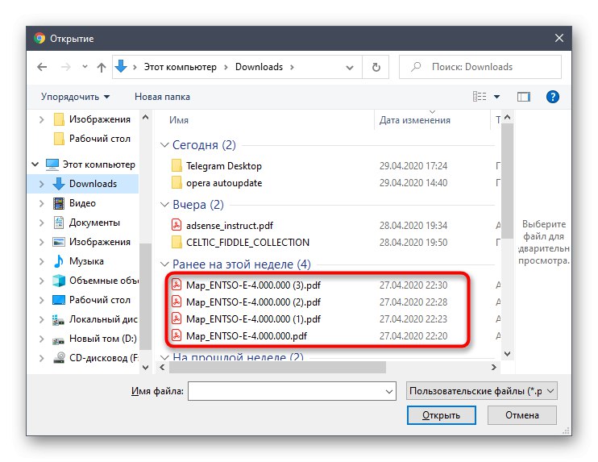Click Рабочий стол under Этот компьютер
Image resolution: width=598 pixels, height=462 pixels.
pos(92,300)
